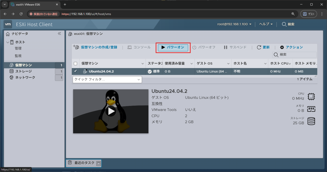Open the root@192.168.1.100 user dropdown

click(x=234, y=24)
